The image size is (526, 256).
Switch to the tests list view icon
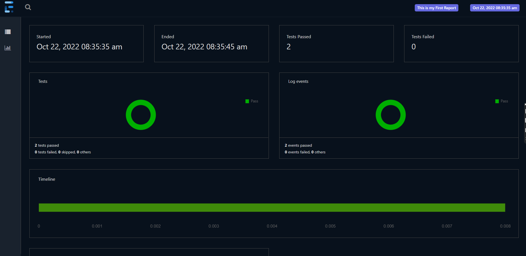click(8, 32)
